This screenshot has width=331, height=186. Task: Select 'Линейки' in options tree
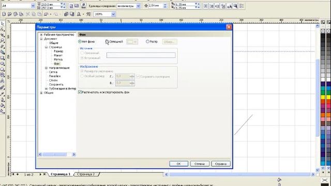[55, 76]
